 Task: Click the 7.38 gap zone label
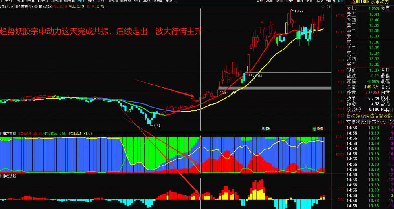point(227,93)
